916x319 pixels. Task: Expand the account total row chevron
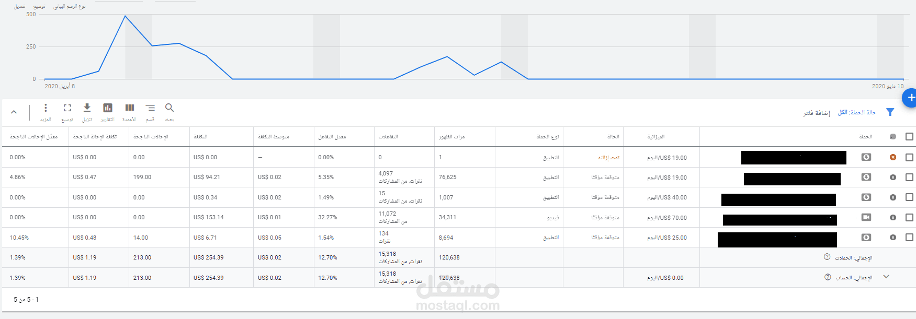pos(886,277)
